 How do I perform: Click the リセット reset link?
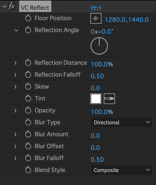(x=96, y=8)
